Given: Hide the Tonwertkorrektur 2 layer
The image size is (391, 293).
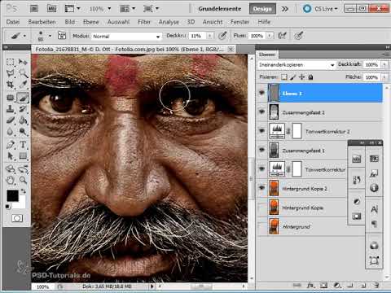Looking at the screenshot, I should tap(261, 131).
